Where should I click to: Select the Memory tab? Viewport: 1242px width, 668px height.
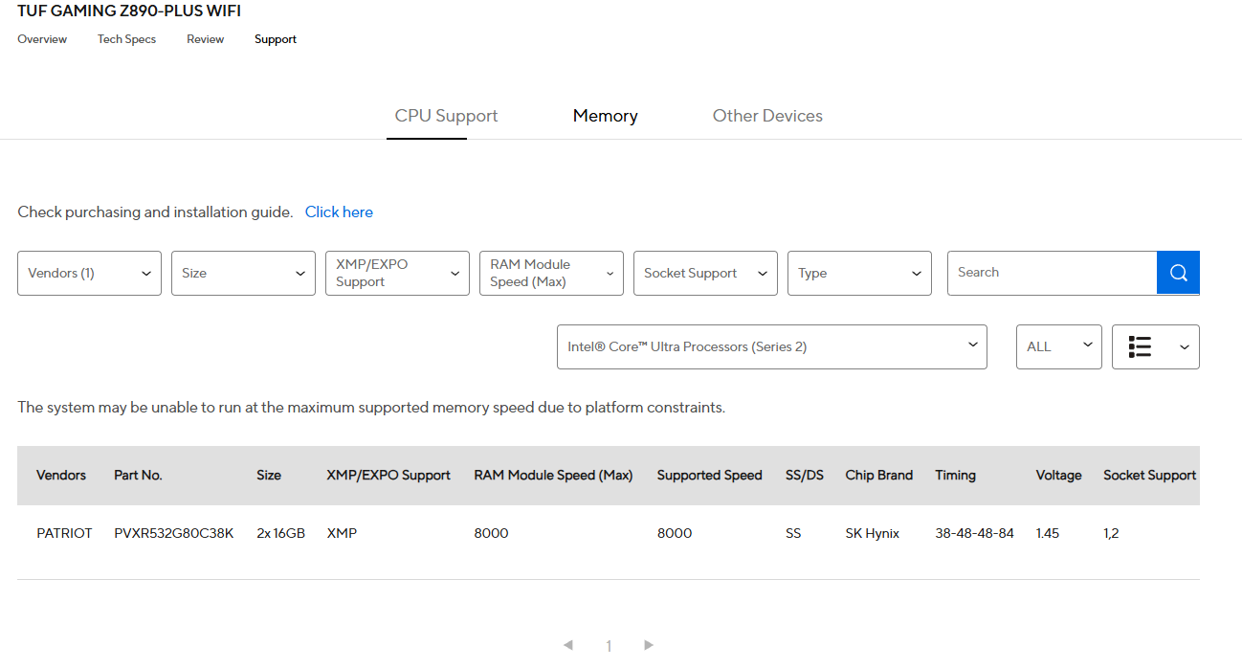(x=605, y=116)
